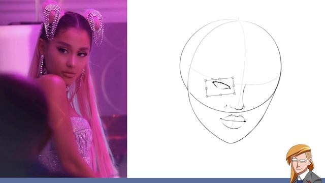This screenshot has width=325, height=183.
Task: Click the top-right corner transform handle
Action: [x=233, y=78]
